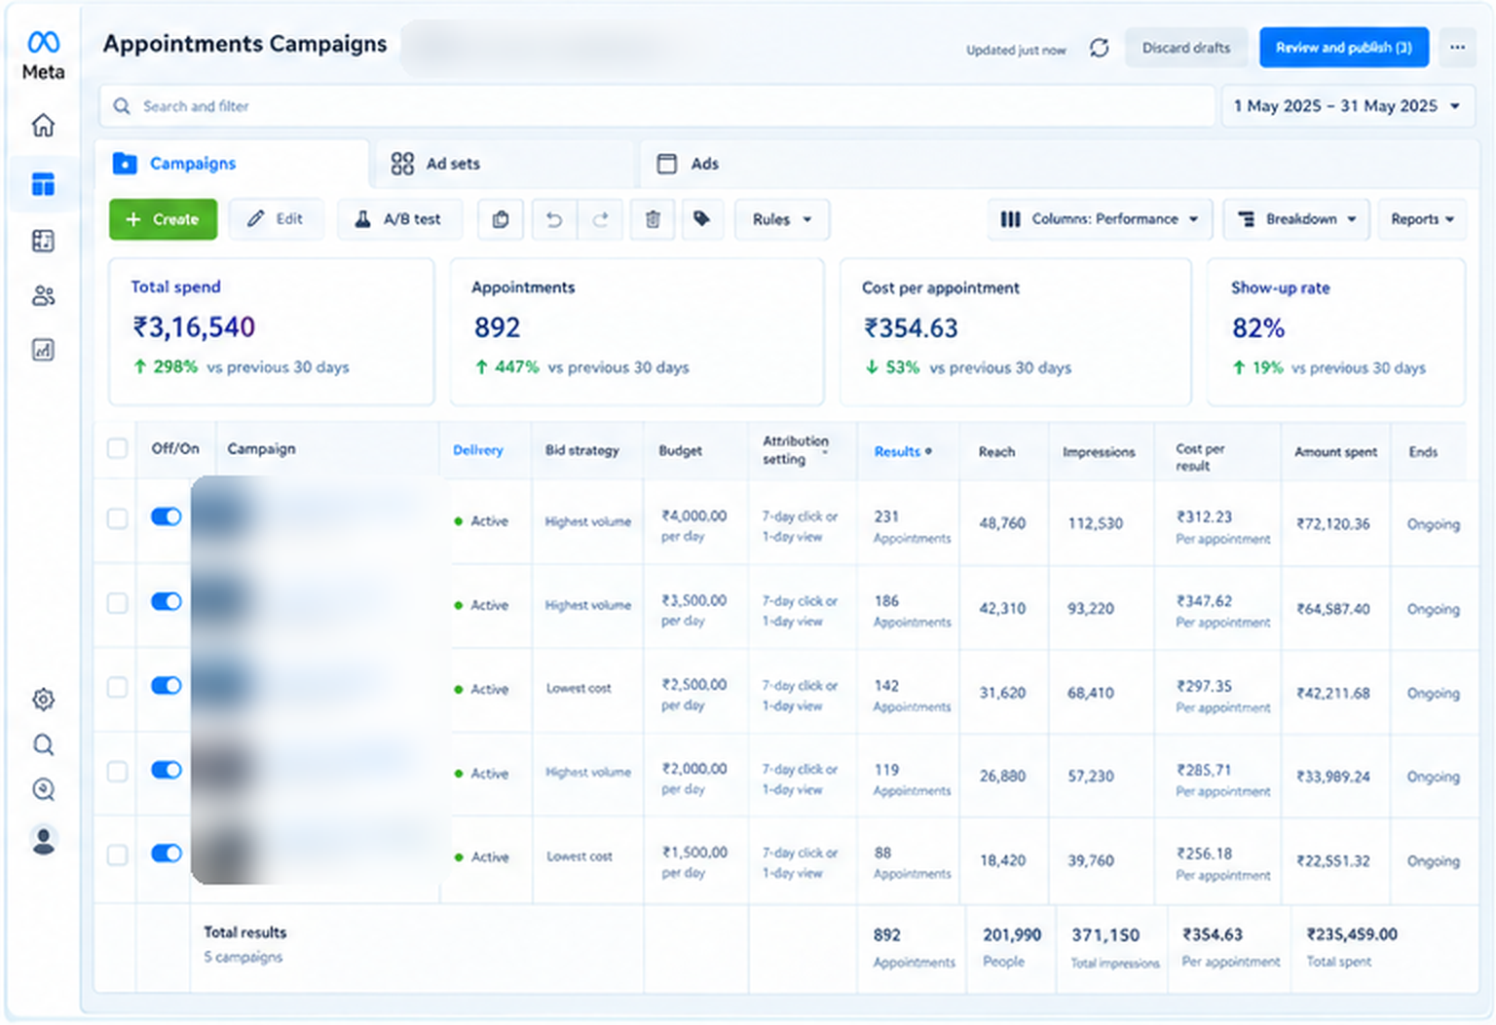Open the Settings gear icon in sidebar
1496x1025 pixels.
(x=43, y=699)
